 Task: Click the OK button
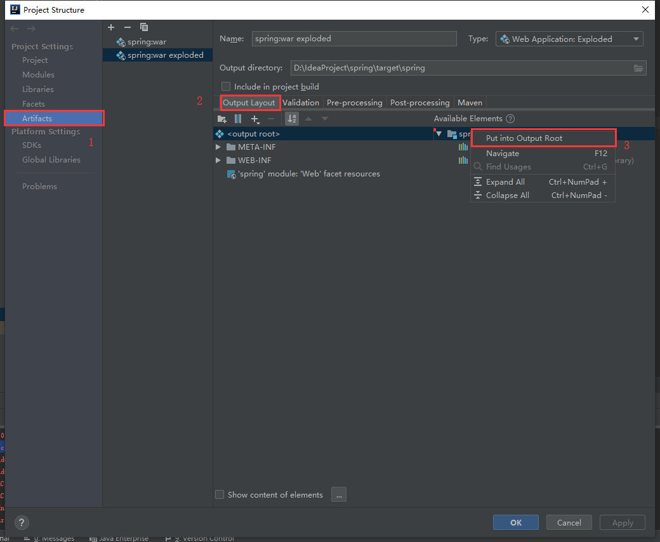click(x=515, y=523)
